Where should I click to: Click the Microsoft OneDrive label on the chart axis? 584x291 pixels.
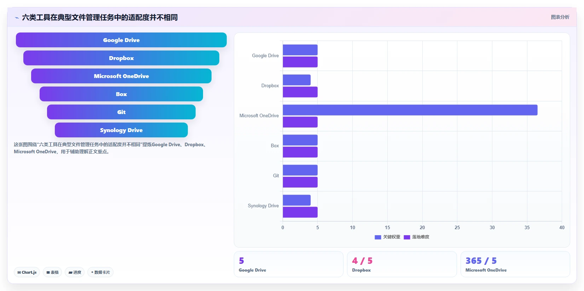[x=259, y=116]
